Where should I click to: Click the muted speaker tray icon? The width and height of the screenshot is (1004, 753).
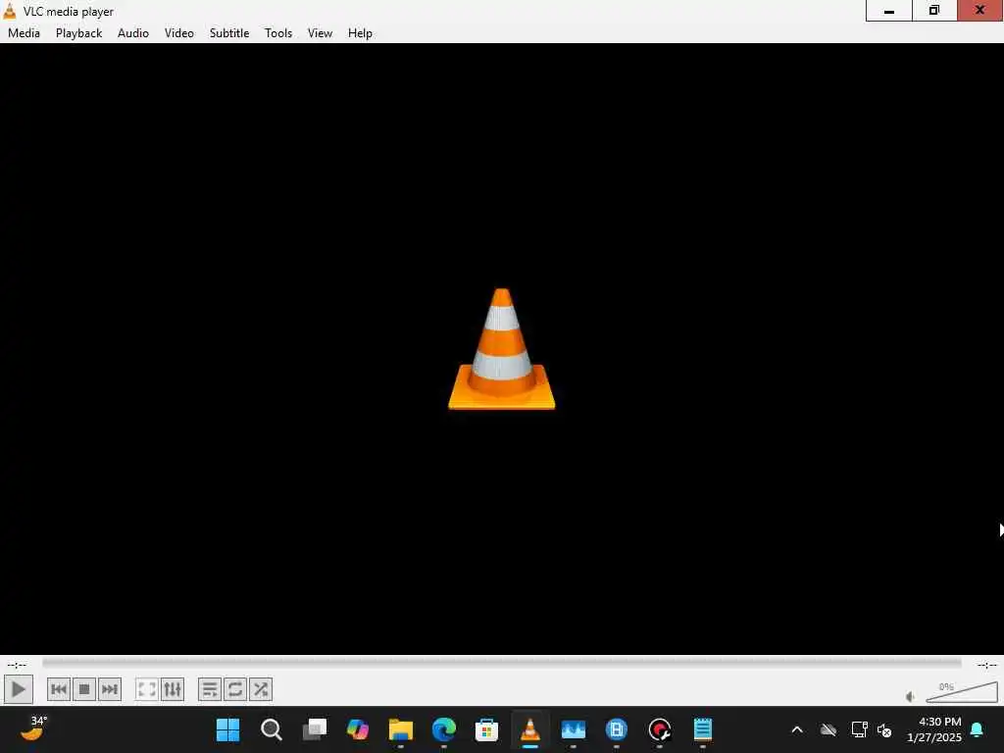tap(885, 729)
